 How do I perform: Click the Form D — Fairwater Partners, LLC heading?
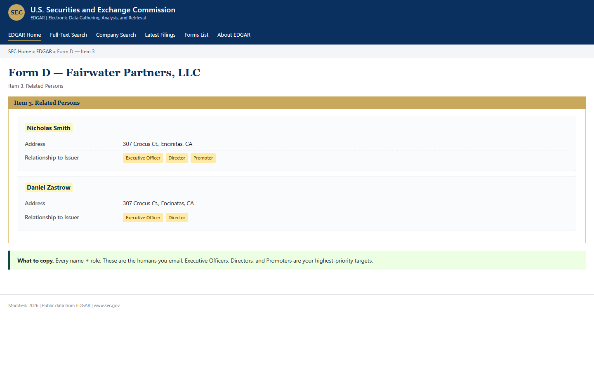(x=104, y=73)
